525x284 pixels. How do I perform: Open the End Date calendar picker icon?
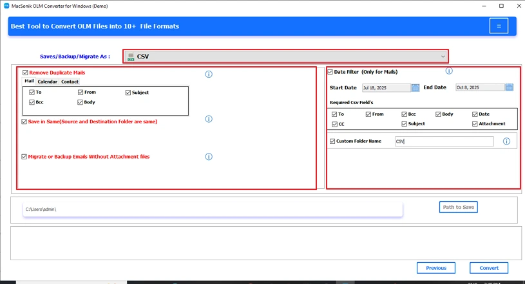[510, 87]
